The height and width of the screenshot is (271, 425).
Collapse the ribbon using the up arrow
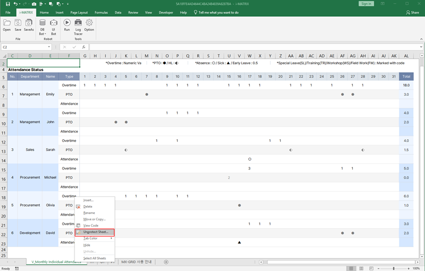[x=421, y=40]
